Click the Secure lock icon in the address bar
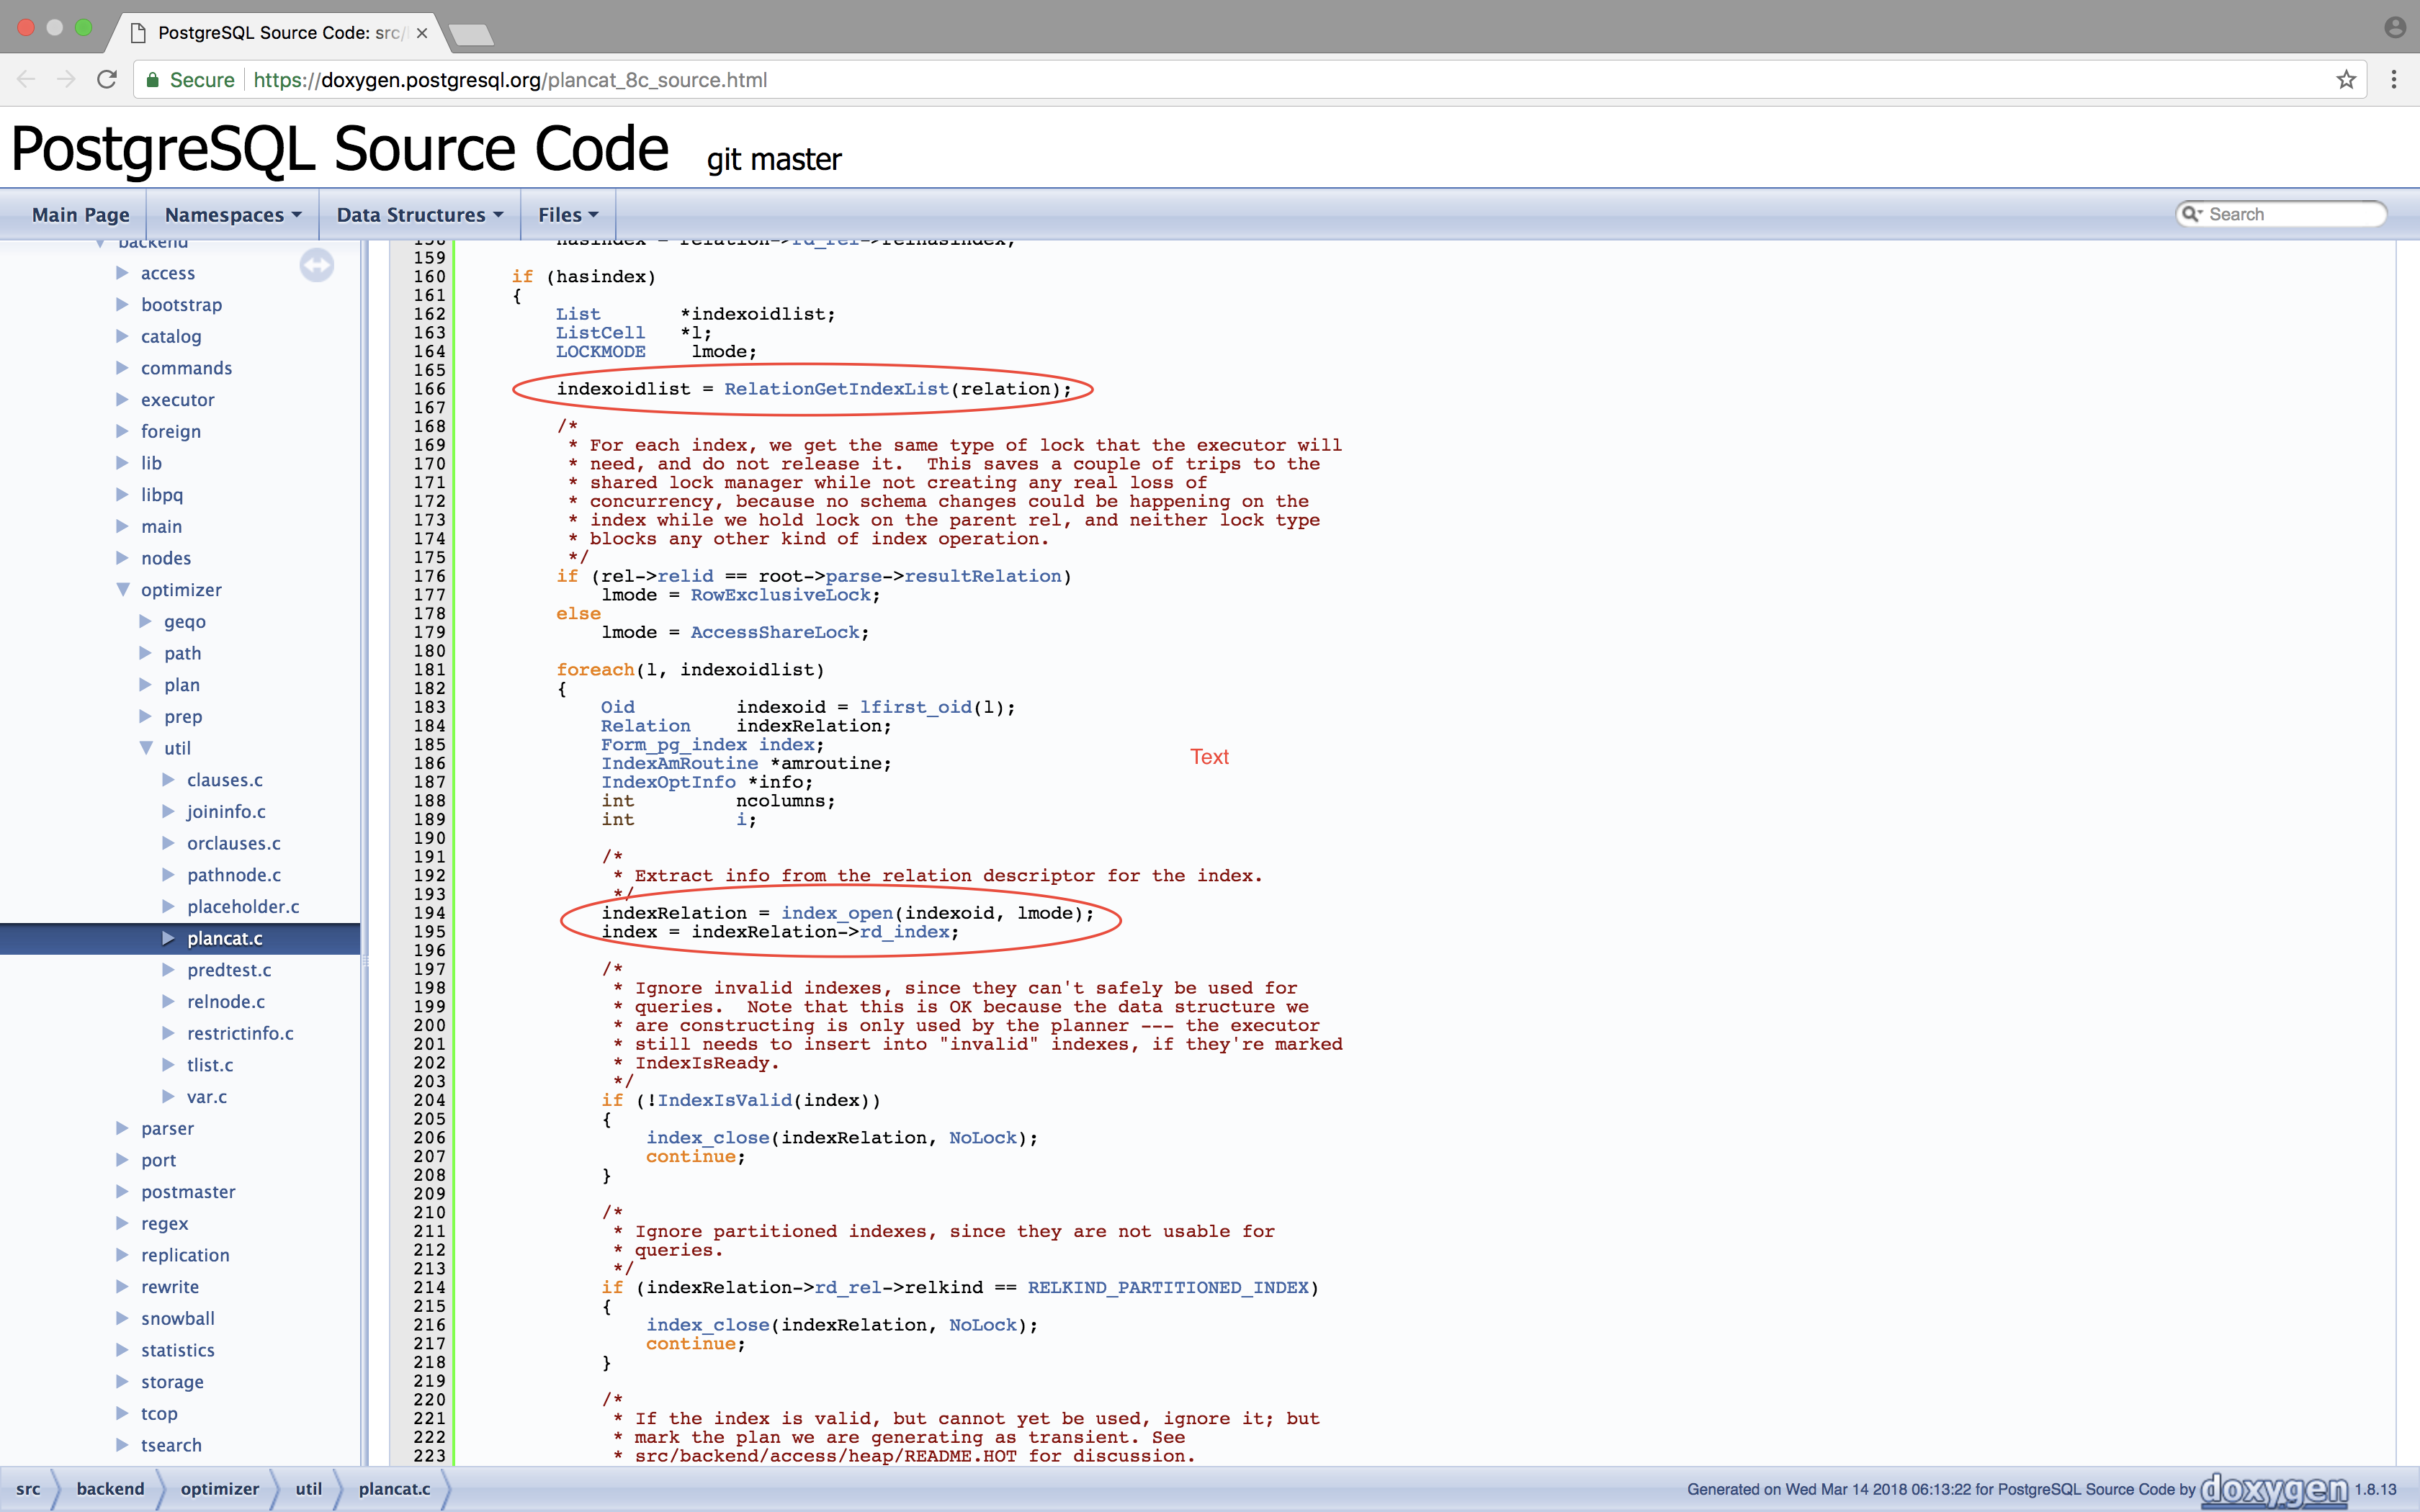 point(153,80)
